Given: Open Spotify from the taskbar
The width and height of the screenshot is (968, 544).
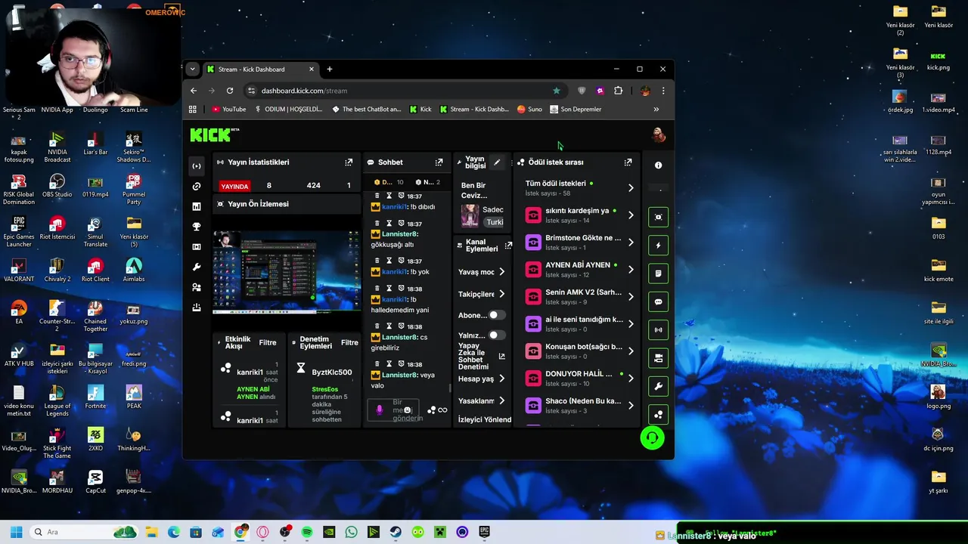Looking at the screenshot, I should (x=307, y=532).
